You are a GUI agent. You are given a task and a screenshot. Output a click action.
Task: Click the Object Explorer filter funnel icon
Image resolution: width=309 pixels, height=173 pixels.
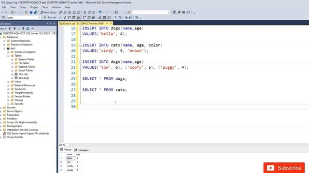pyautogui.click(x=23, y=29)
